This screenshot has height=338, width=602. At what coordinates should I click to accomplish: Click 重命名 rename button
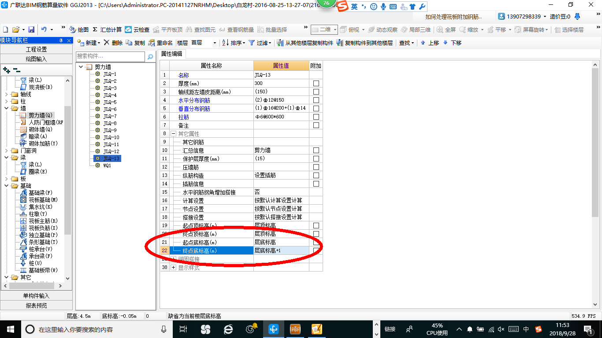point(160,43)
